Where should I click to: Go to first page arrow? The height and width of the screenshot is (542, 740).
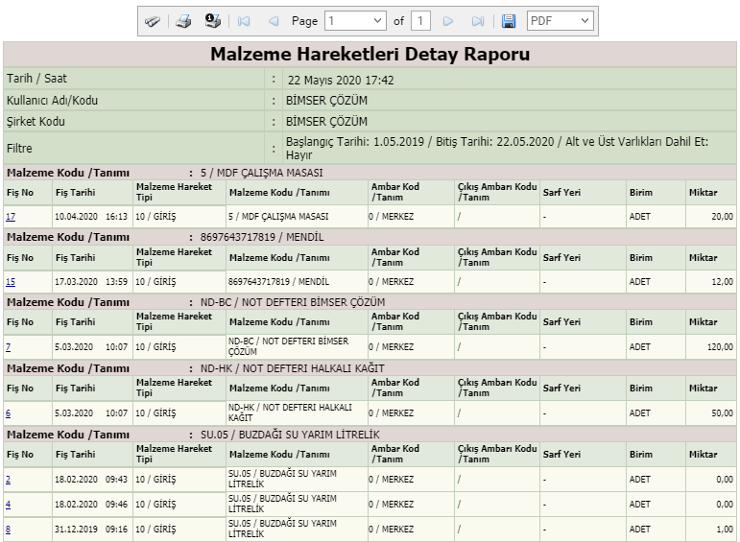pyautogui.click(x=244, y=21)
